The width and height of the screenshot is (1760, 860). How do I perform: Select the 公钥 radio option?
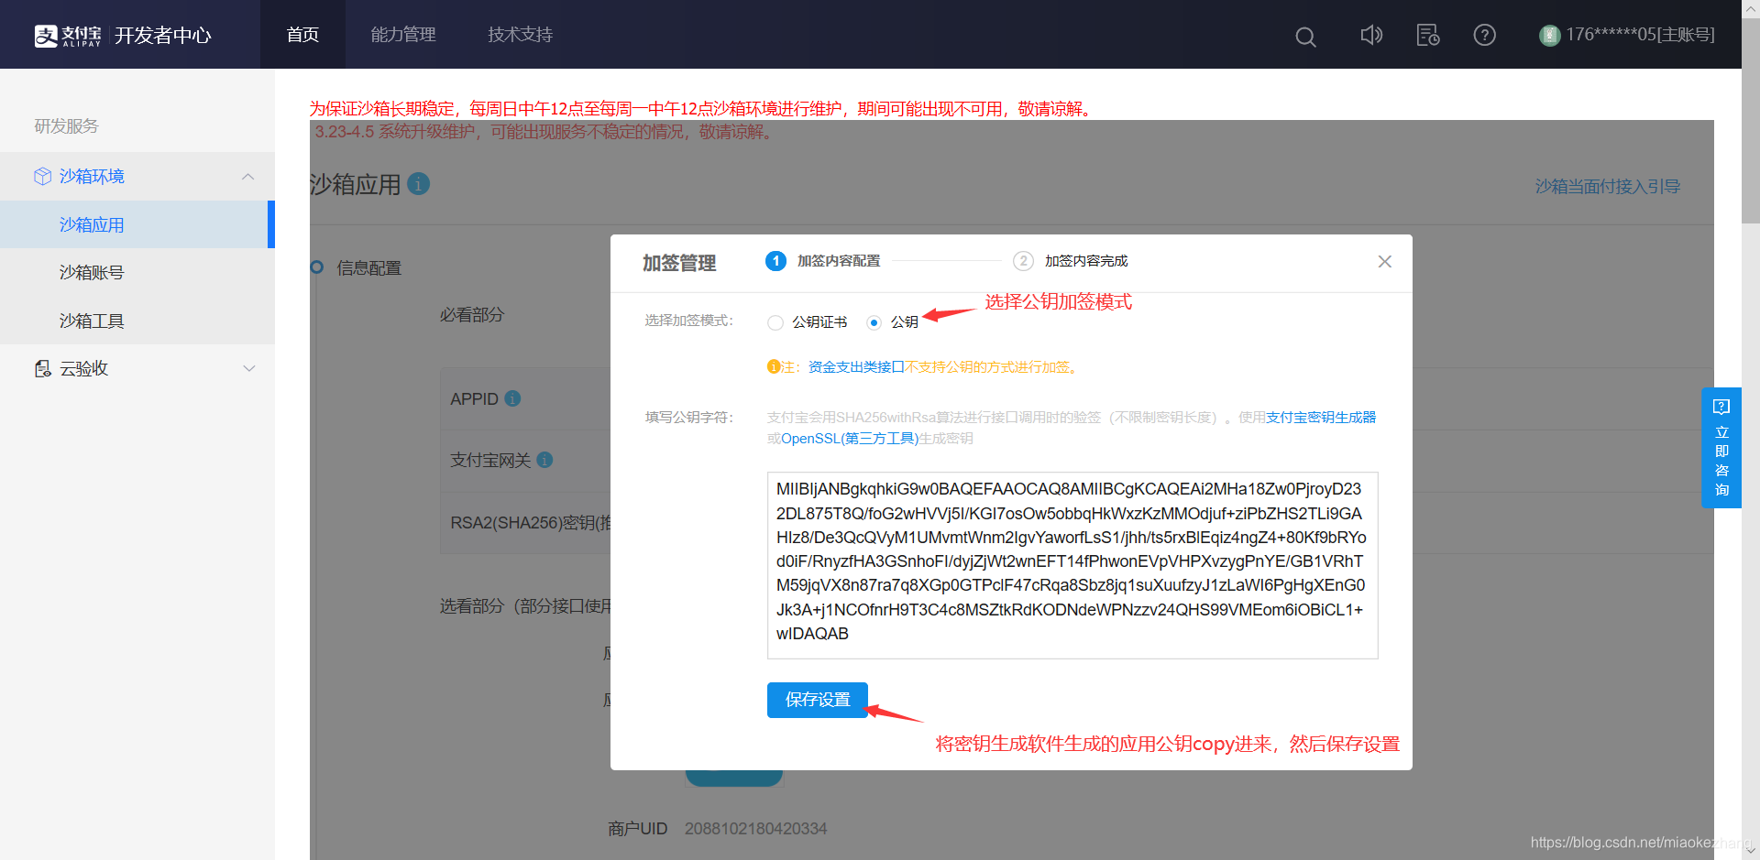click(x=874, y=322)
